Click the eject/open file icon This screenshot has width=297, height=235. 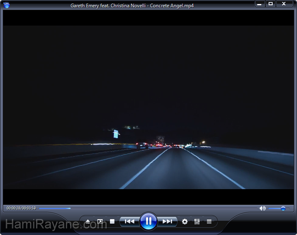(88, 221)
